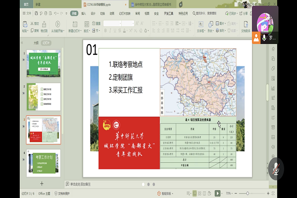Open the zoom percentage 70% dropdown
This screenshot has width=297, height=198.
[x=229, y=193]
